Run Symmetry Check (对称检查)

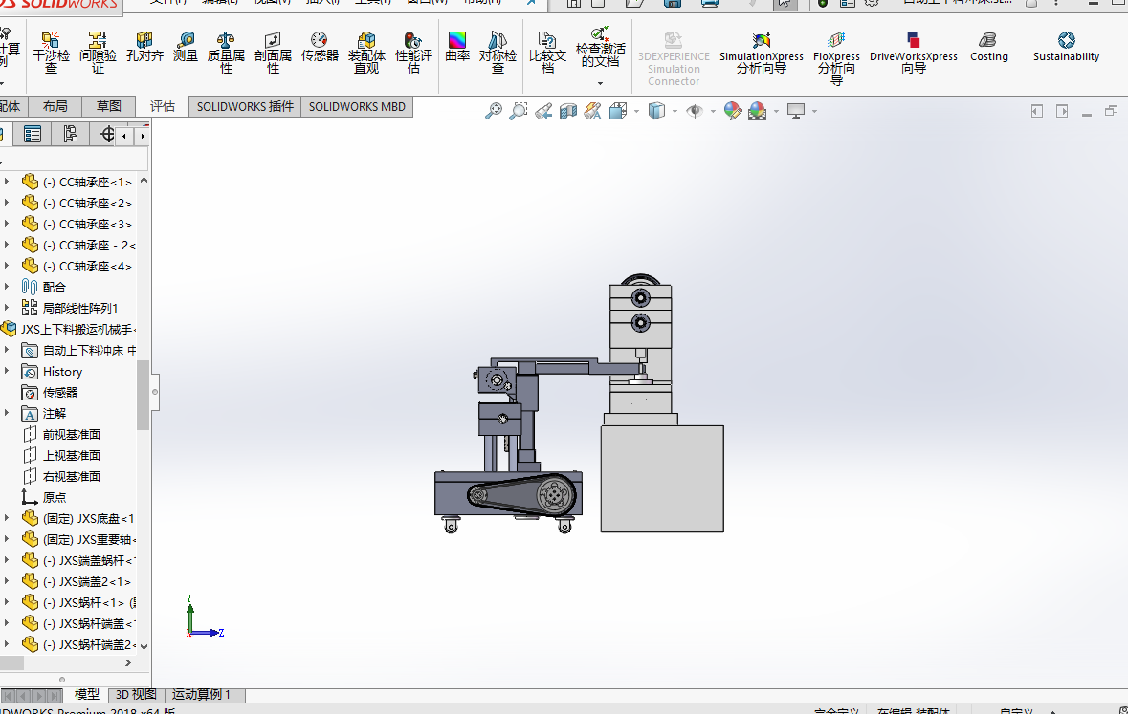[x=498, y=52]
